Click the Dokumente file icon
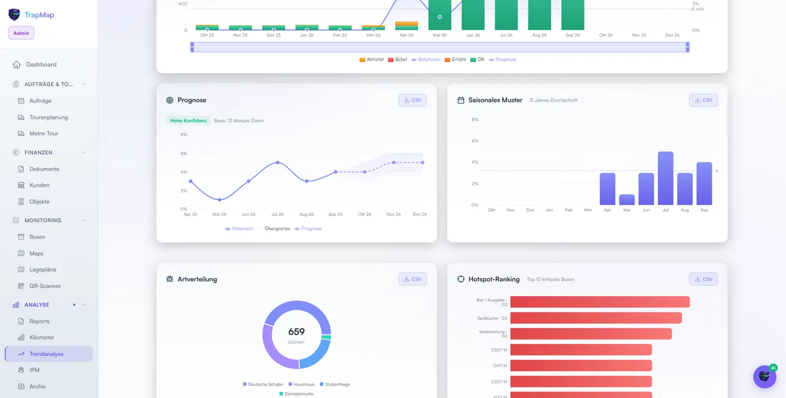The width and height of the screenshot is (786, 398). pos(21,169)
